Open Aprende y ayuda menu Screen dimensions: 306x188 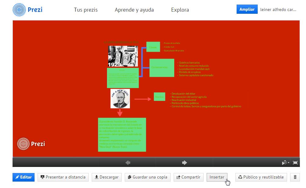[134, 10]
